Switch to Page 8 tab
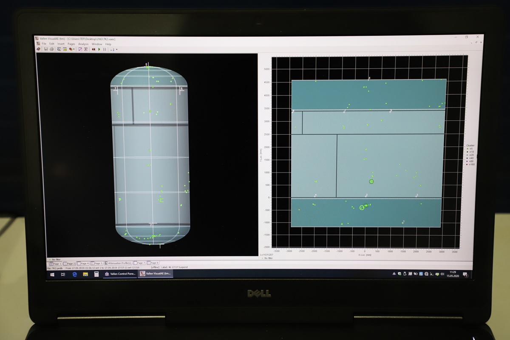Viewport: 510px width, 340px height. pos(153,263)
